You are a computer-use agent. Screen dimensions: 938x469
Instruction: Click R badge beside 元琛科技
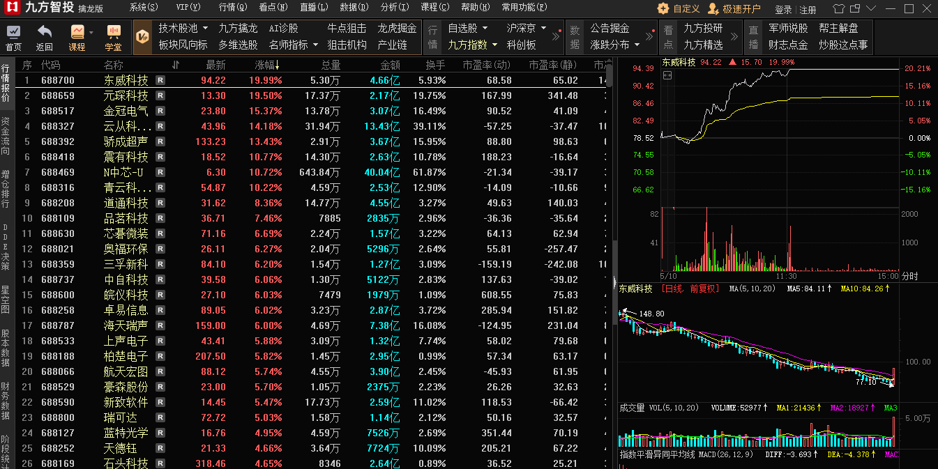pos(160,95)
